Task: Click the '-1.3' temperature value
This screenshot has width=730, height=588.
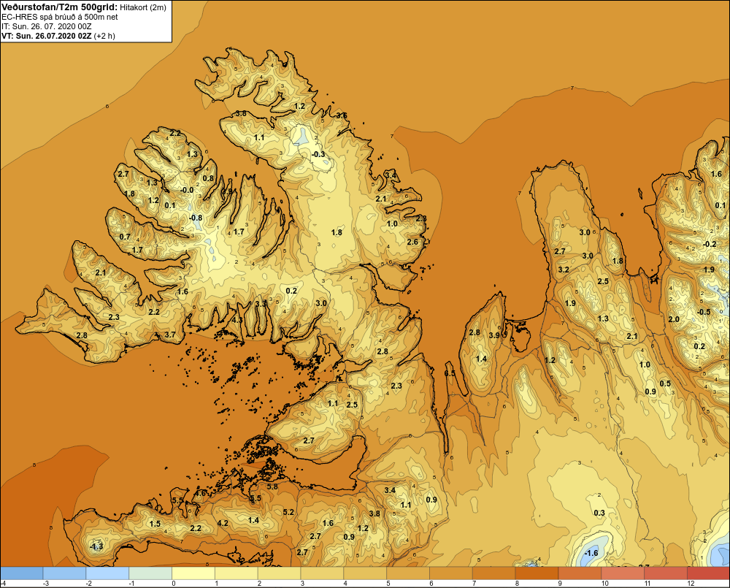Action: tap(96, 546)
